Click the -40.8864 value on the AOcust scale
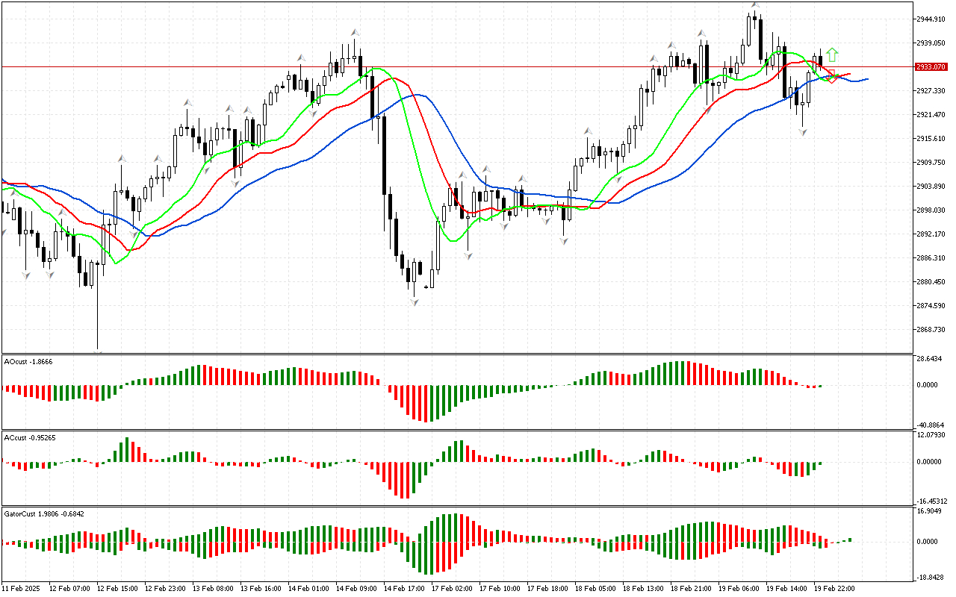Screen dimensions: 956x597 click(x=931, y=424)
